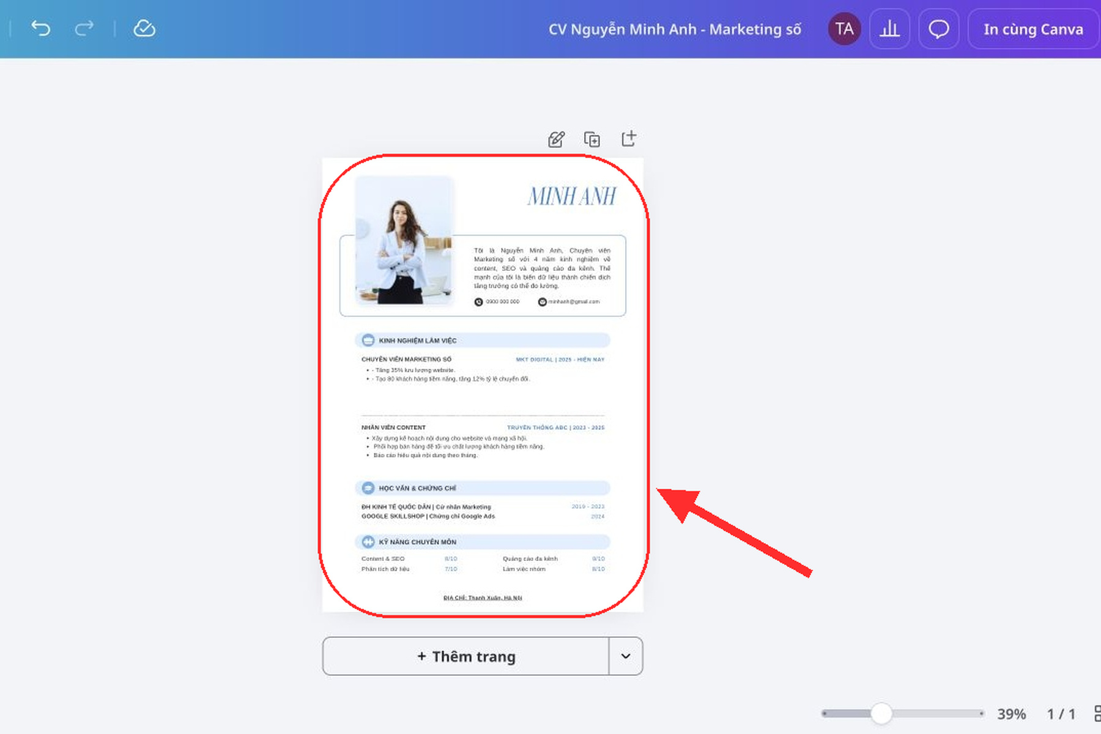Select the Content & SEO skill label
Viewport: 1101px width, 734px height.
coord(383,558)
